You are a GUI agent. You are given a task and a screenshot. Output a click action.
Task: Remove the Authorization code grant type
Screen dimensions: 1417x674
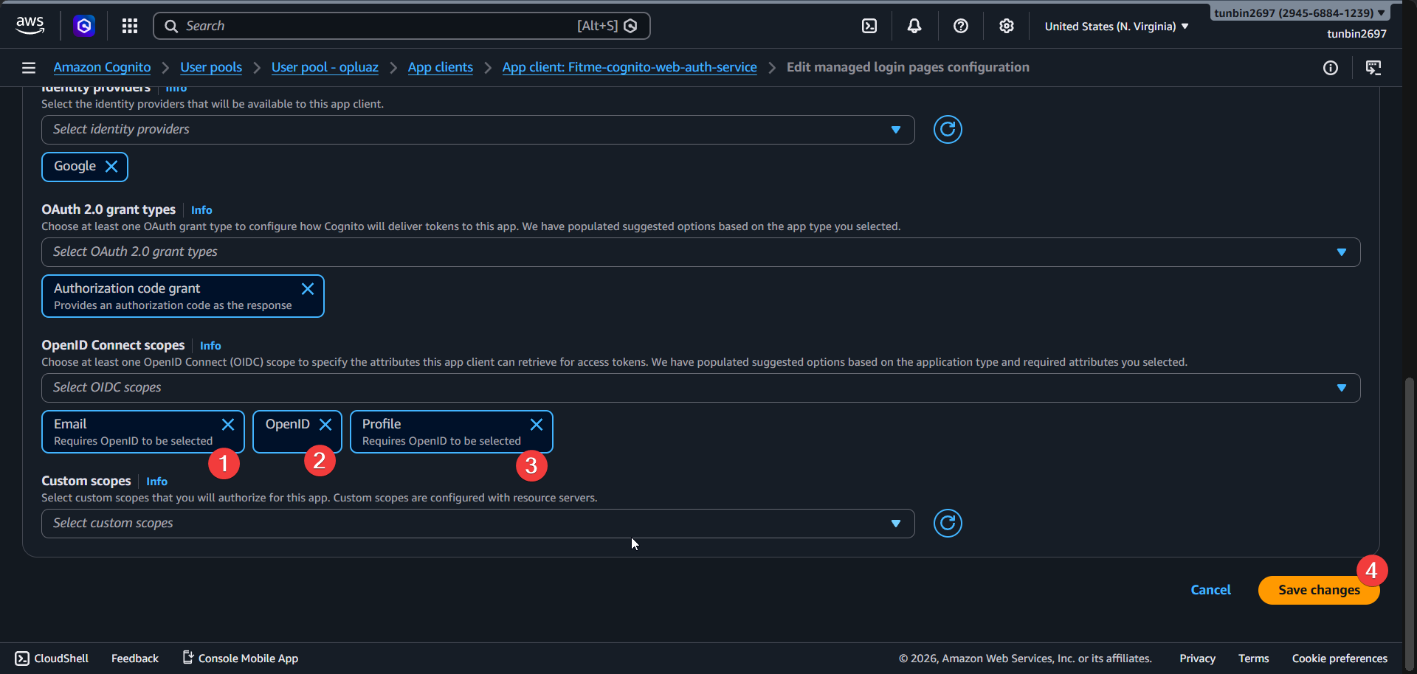click(x=308, y=289)
